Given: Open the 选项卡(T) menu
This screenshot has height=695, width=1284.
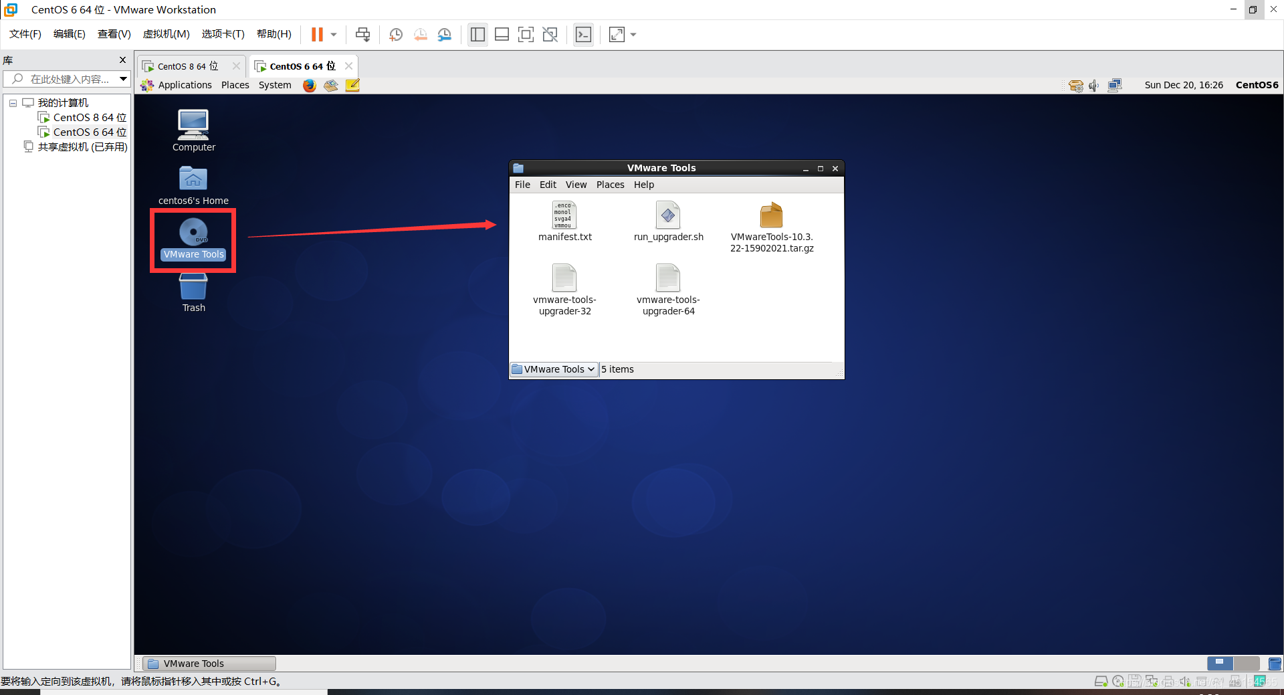Looking at the screenshot, I should tap(223, 34).
